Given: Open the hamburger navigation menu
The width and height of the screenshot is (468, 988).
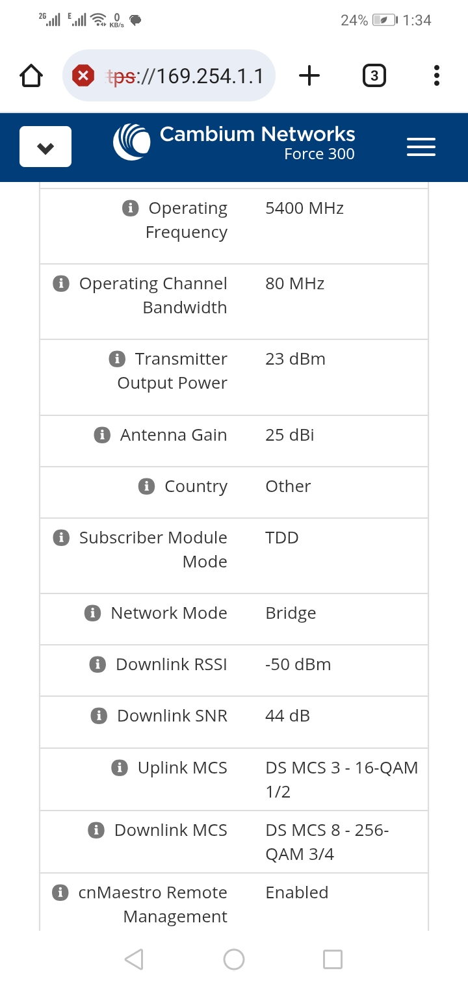Looking at the screenshot, I should (x=421, y=147).
